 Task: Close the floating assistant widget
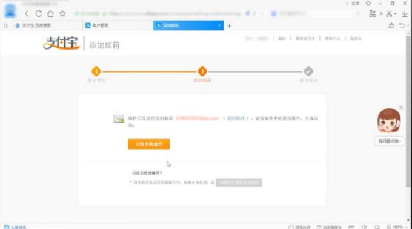click(x=401, y=107)
